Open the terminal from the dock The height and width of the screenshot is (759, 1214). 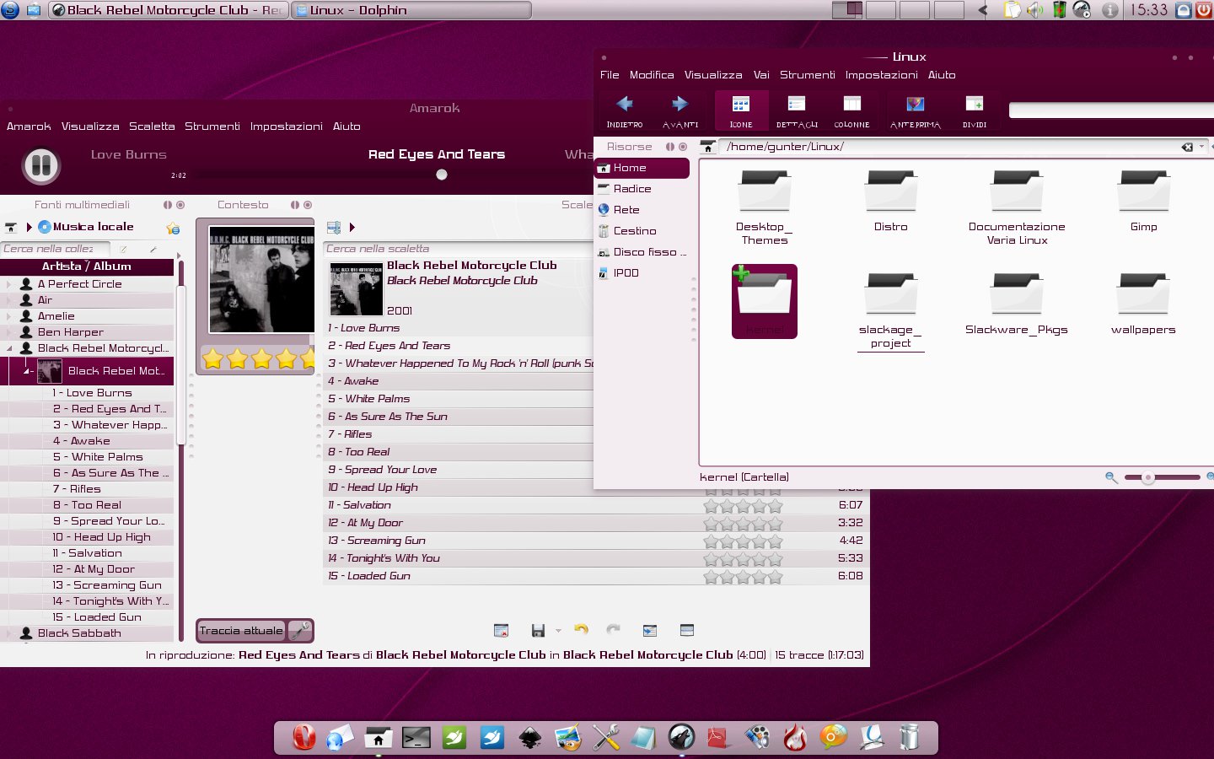(x=416, y=738)
